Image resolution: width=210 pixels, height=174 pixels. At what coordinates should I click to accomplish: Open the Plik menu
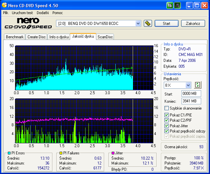tap(6, 13)
